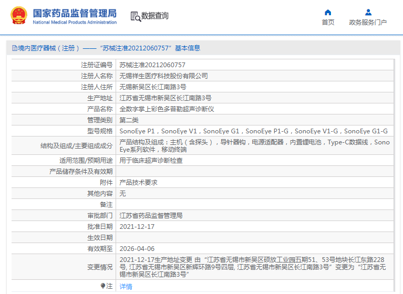Click the expiry date 2026-04-06 value
Image resolution: width=403 pixels, height=294 pixels.
(137, 249)
